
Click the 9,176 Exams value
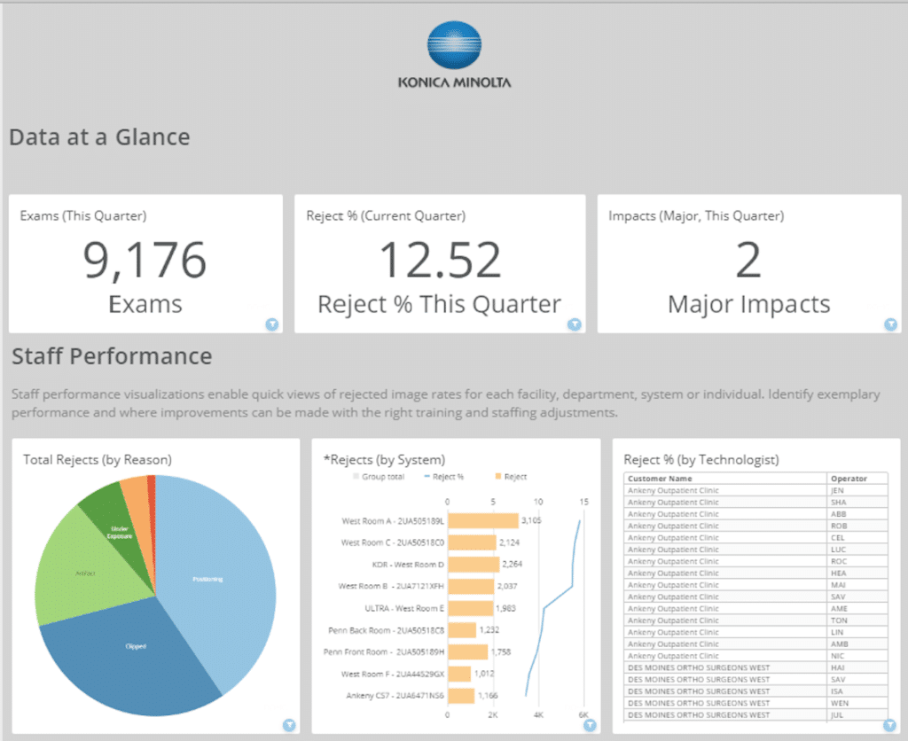(145, 260)
